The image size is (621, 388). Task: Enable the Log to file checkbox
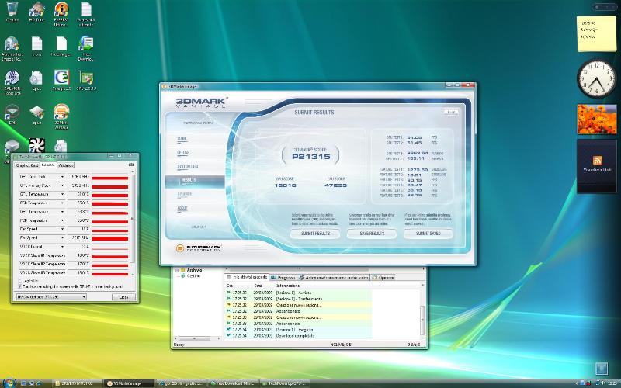pyautogui.click(x=20, y=281)
